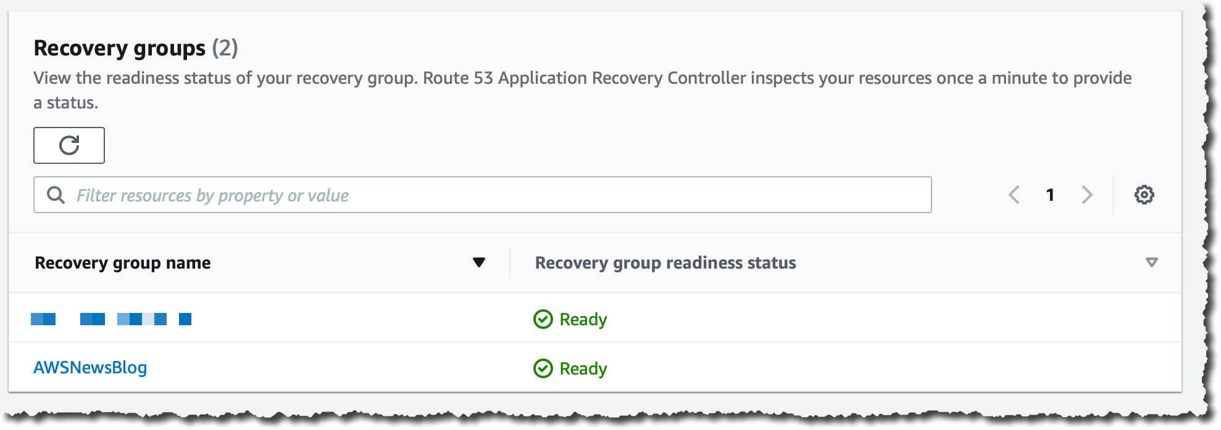Open the readiness status column filter dropdown

click(1151, 262)
